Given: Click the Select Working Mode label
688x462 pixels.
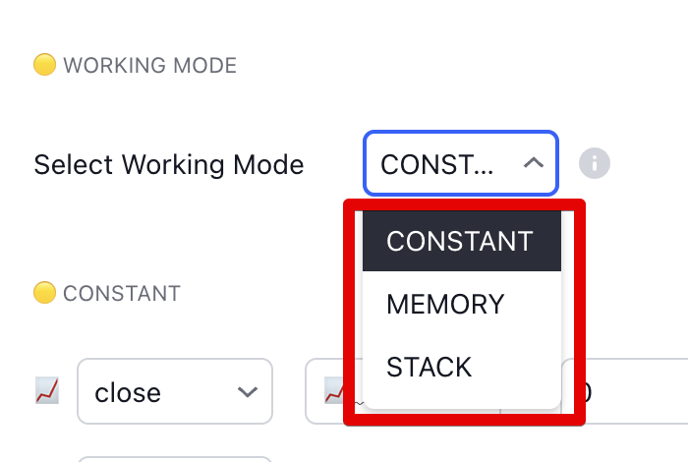Looking at the screenshot, I should pos(169,164).
